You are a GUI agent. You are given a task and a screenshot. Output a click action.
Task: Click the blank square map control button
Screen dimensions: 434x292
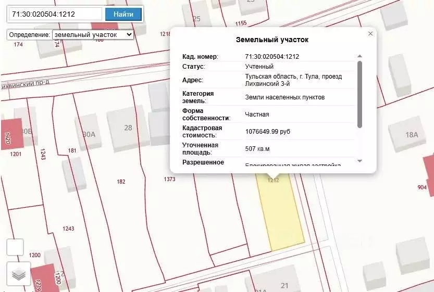(15, 247)
